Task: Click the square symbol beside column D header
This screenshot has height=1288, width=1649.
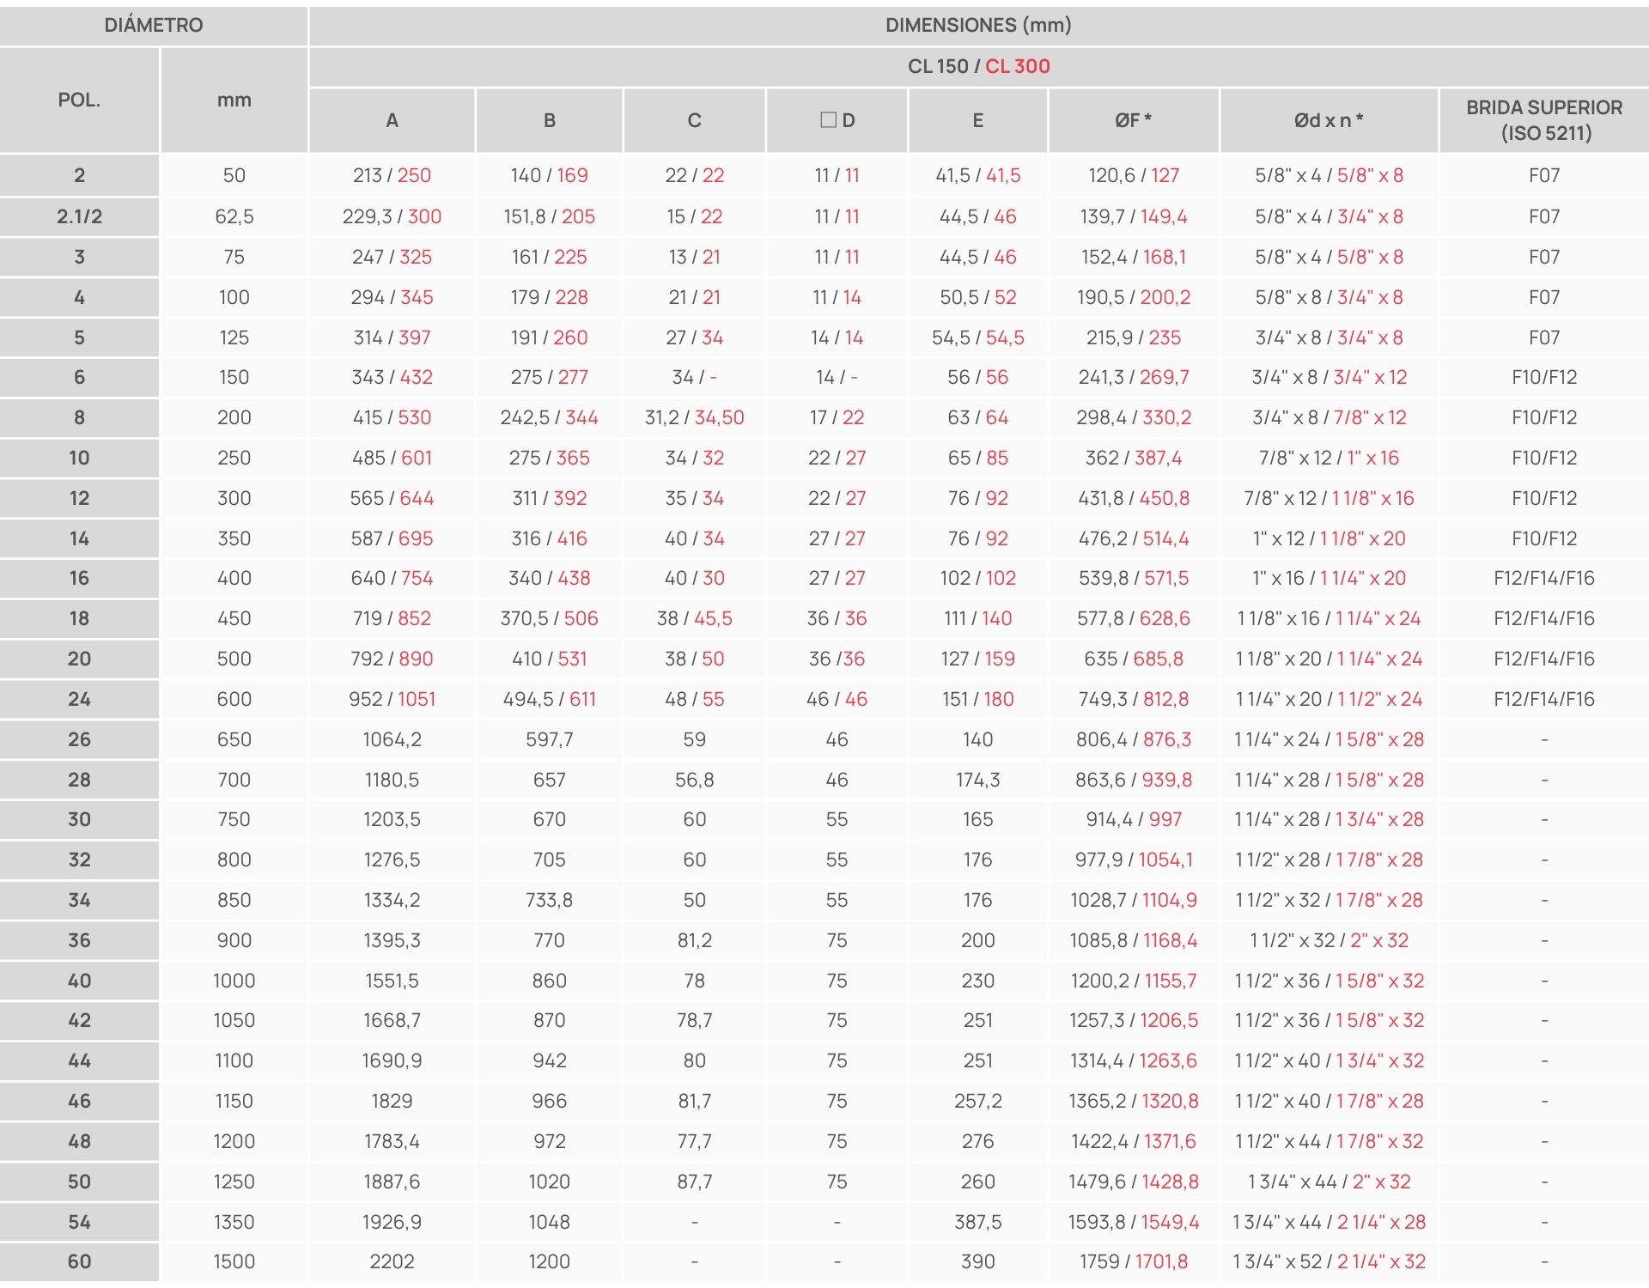Action: [x=828, y=120]
